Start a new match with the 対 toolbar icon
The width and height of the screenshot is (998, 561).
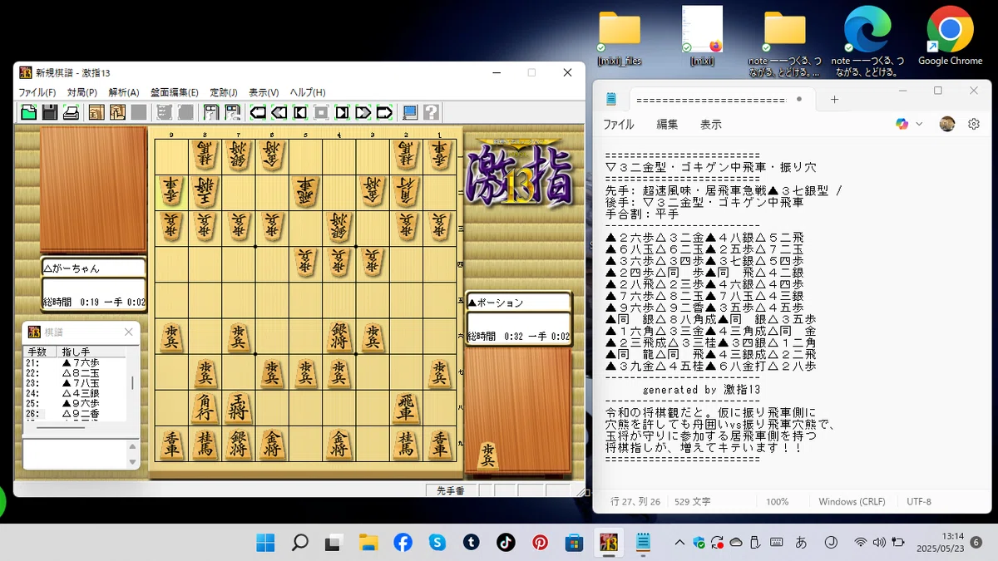tap(96, 112)
